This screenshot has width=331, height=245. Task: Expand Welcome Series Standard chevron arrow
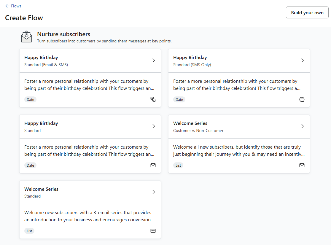154,192
